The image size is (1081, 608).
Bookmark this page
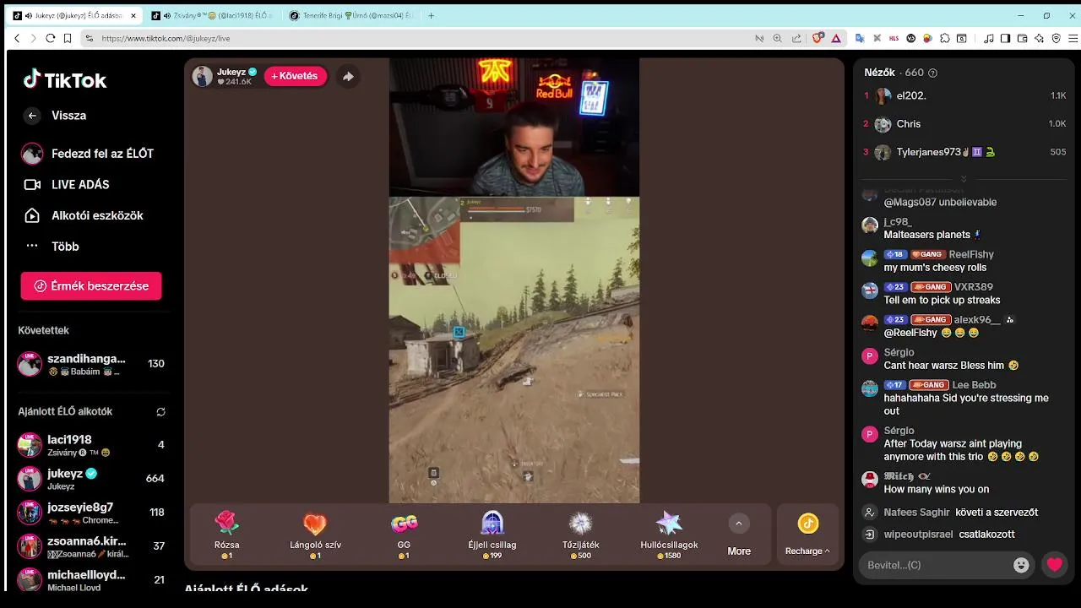[x=68, y=38]
